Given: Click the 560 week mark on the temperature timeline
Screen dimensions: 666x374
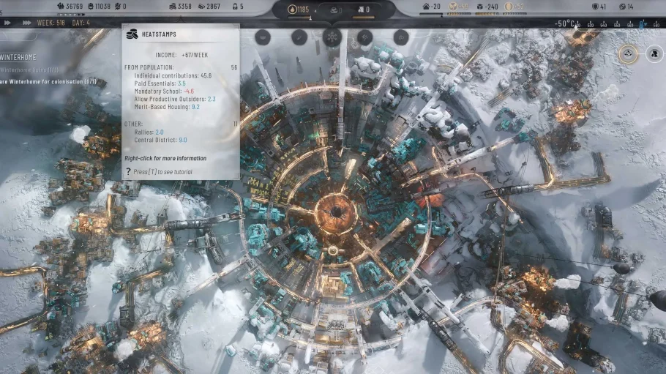Looking at the screenshot, I should [630, 25].
